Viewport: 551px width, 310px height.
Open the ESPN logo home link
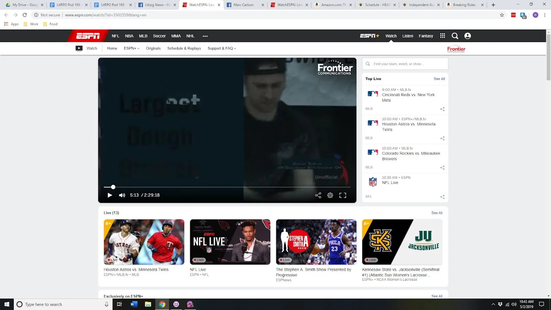(x=88, y=36)
